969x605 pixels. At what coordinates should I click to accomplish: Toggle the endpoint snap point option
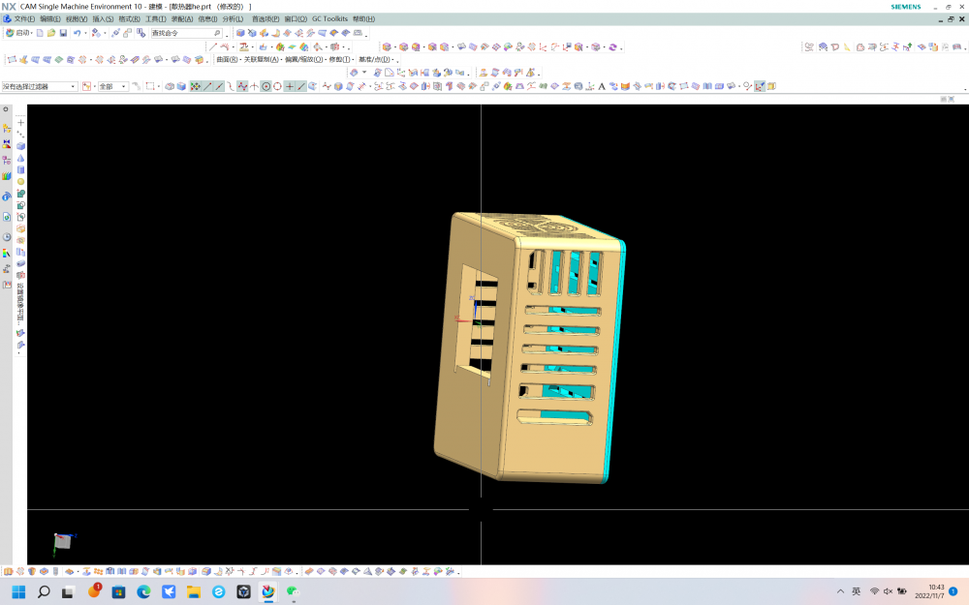pos(206,85)
